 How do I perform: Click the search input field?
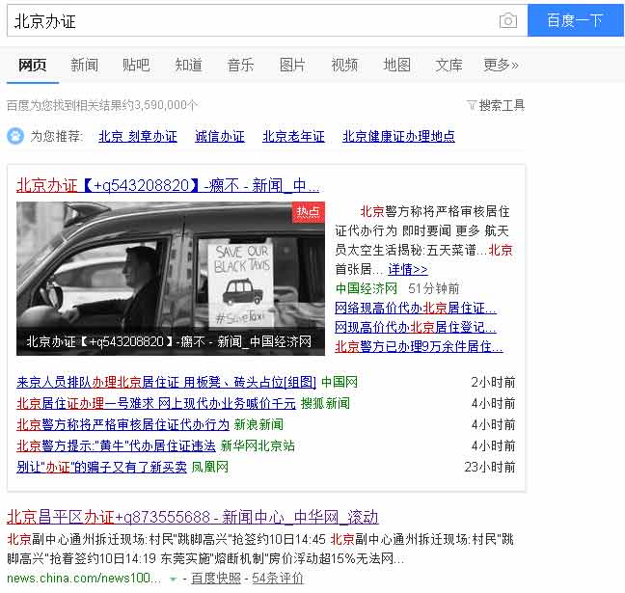(251, 21)
